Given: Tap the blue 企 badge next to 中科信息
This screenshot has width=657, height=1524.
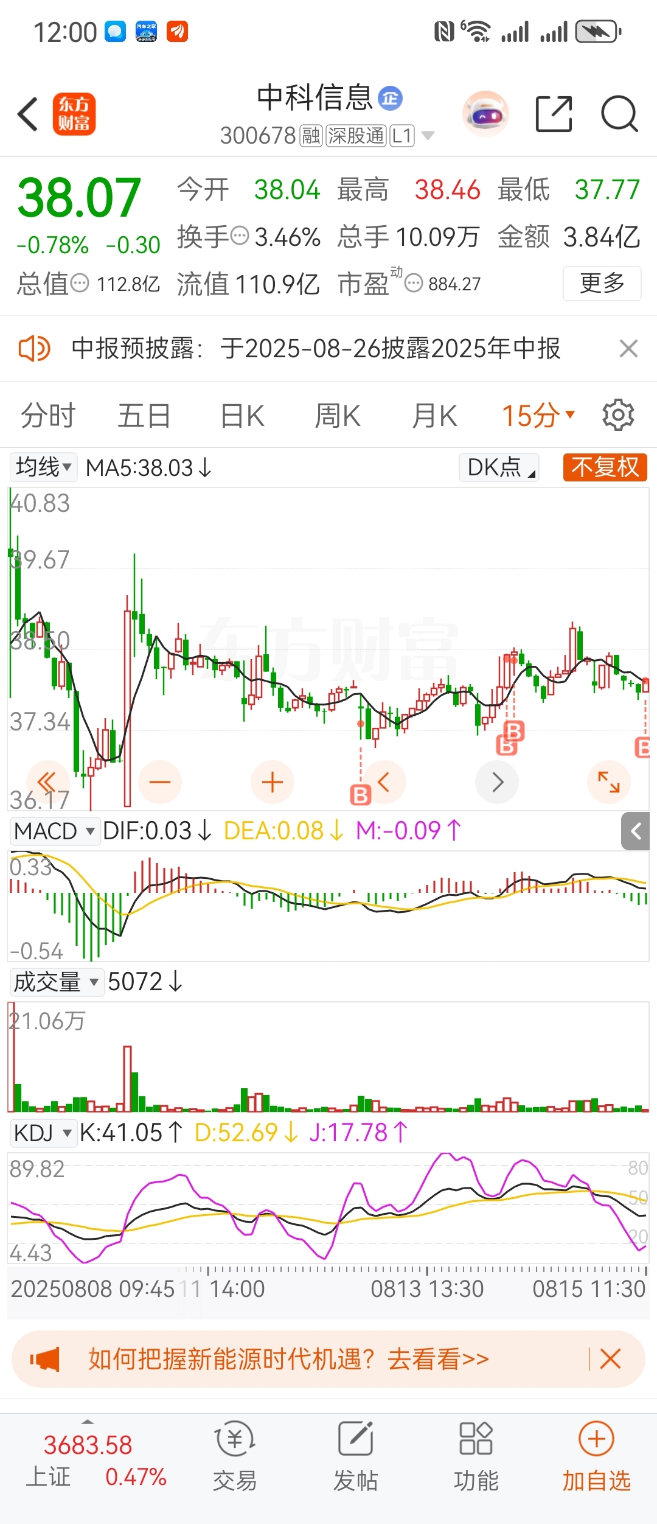Looking at the screenshot, I should (391, 98).
